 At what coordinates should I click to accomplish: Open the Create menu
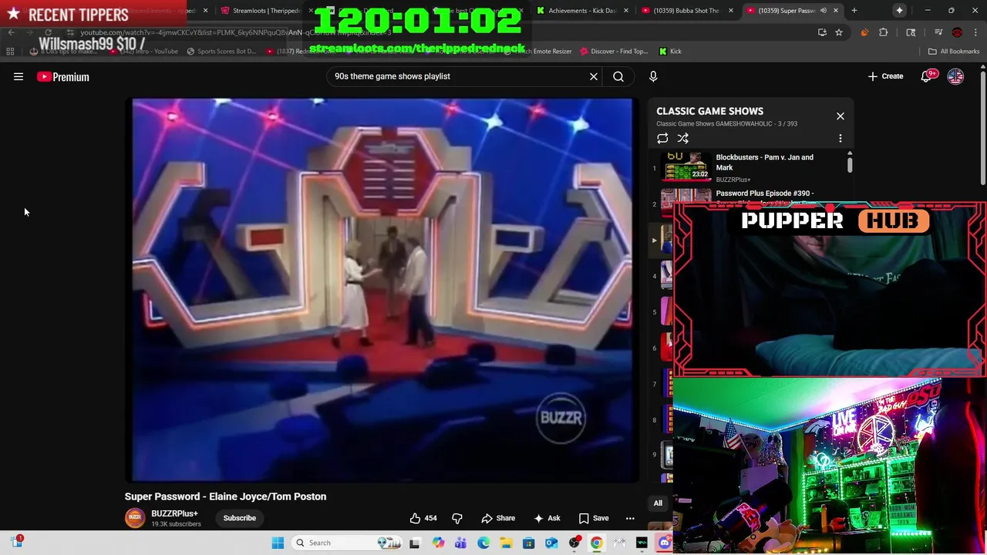(x=885, y=76)
